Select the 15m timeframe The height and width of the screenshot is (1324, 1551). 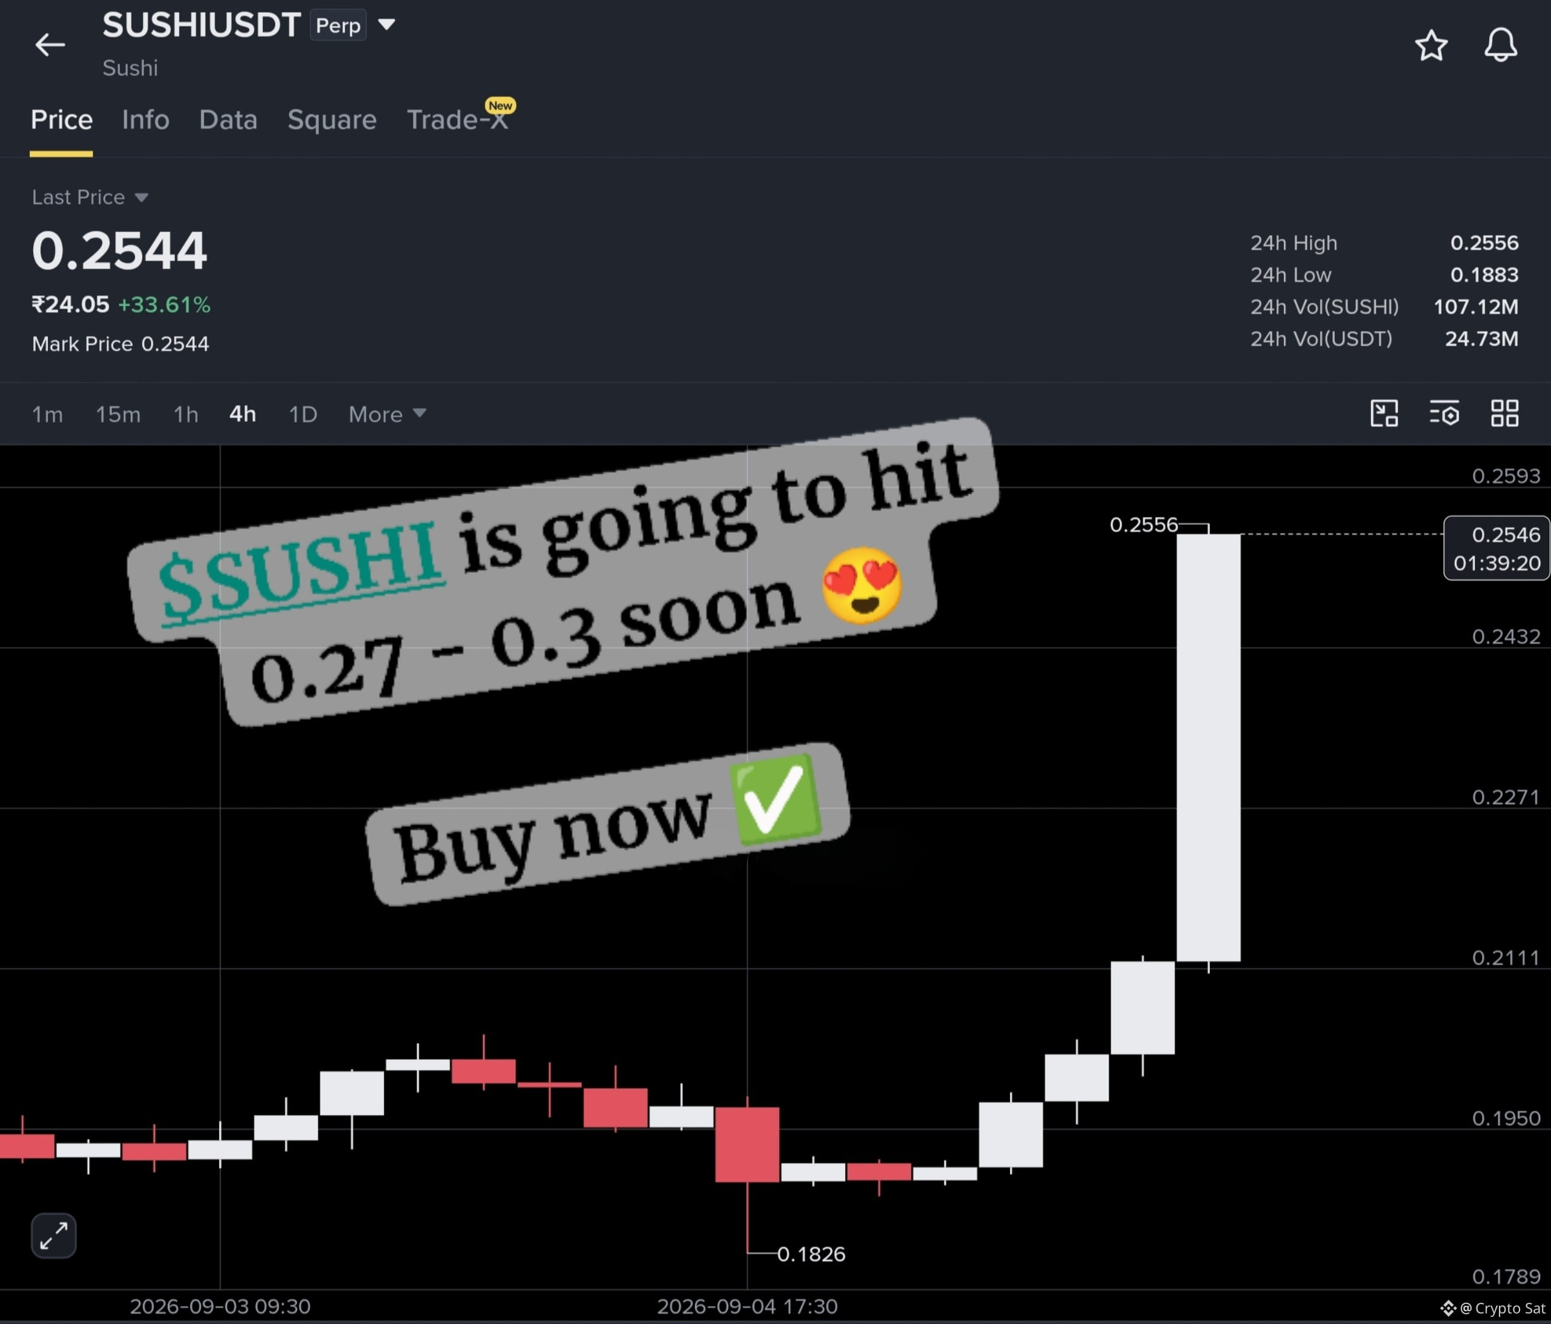coord(118,414)
